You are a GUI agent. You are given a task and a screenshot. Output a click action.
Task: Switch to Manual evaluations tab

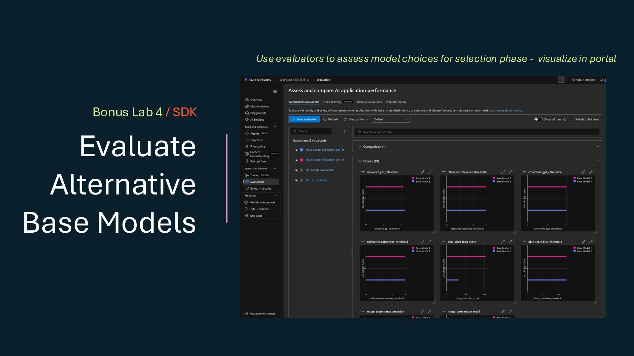tap(369, 102)
